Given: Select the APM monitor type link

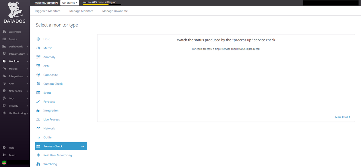Looking at the screenshot, I should coord(46,66).
